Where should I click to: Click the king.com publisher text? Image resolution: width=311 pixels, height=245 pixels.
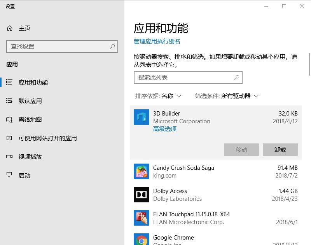point(165,176)
